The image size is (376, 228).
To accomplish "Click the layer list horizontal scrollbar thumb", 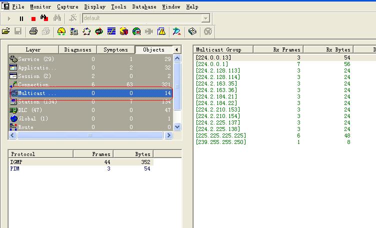I will pyautogui.click(x=90, y=135).
